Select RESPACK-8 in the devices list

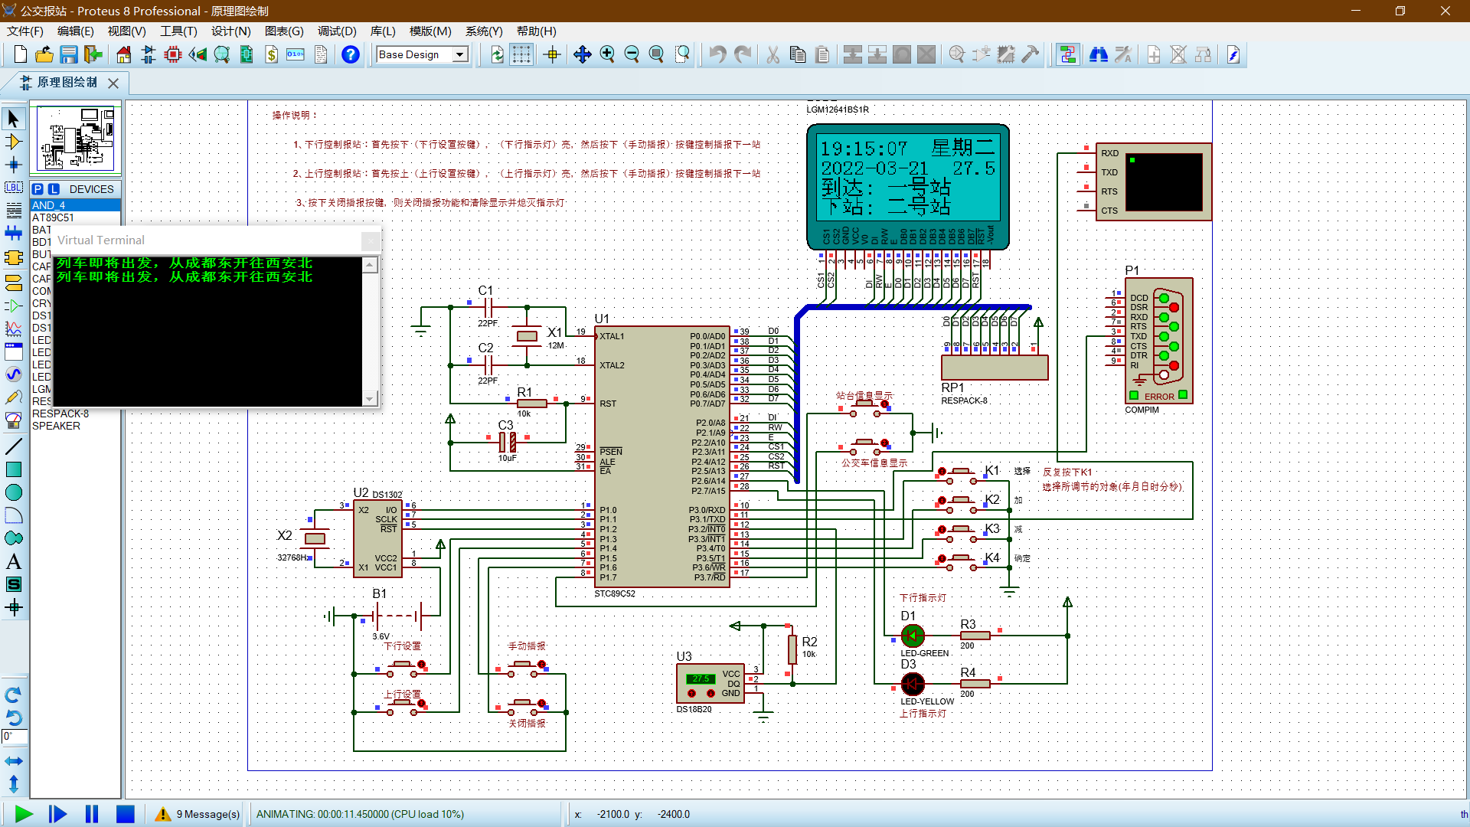pyautogui.click(x=75, y=413)
